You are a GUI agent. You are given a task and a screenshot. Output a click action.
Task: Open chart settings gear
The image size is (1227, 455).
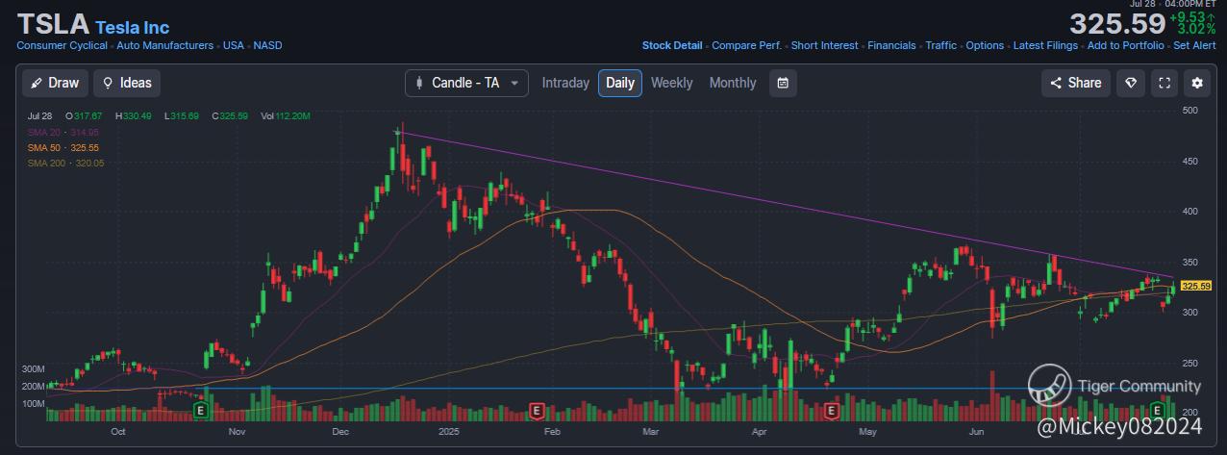pyautogui.click(x=1197, y=83)
